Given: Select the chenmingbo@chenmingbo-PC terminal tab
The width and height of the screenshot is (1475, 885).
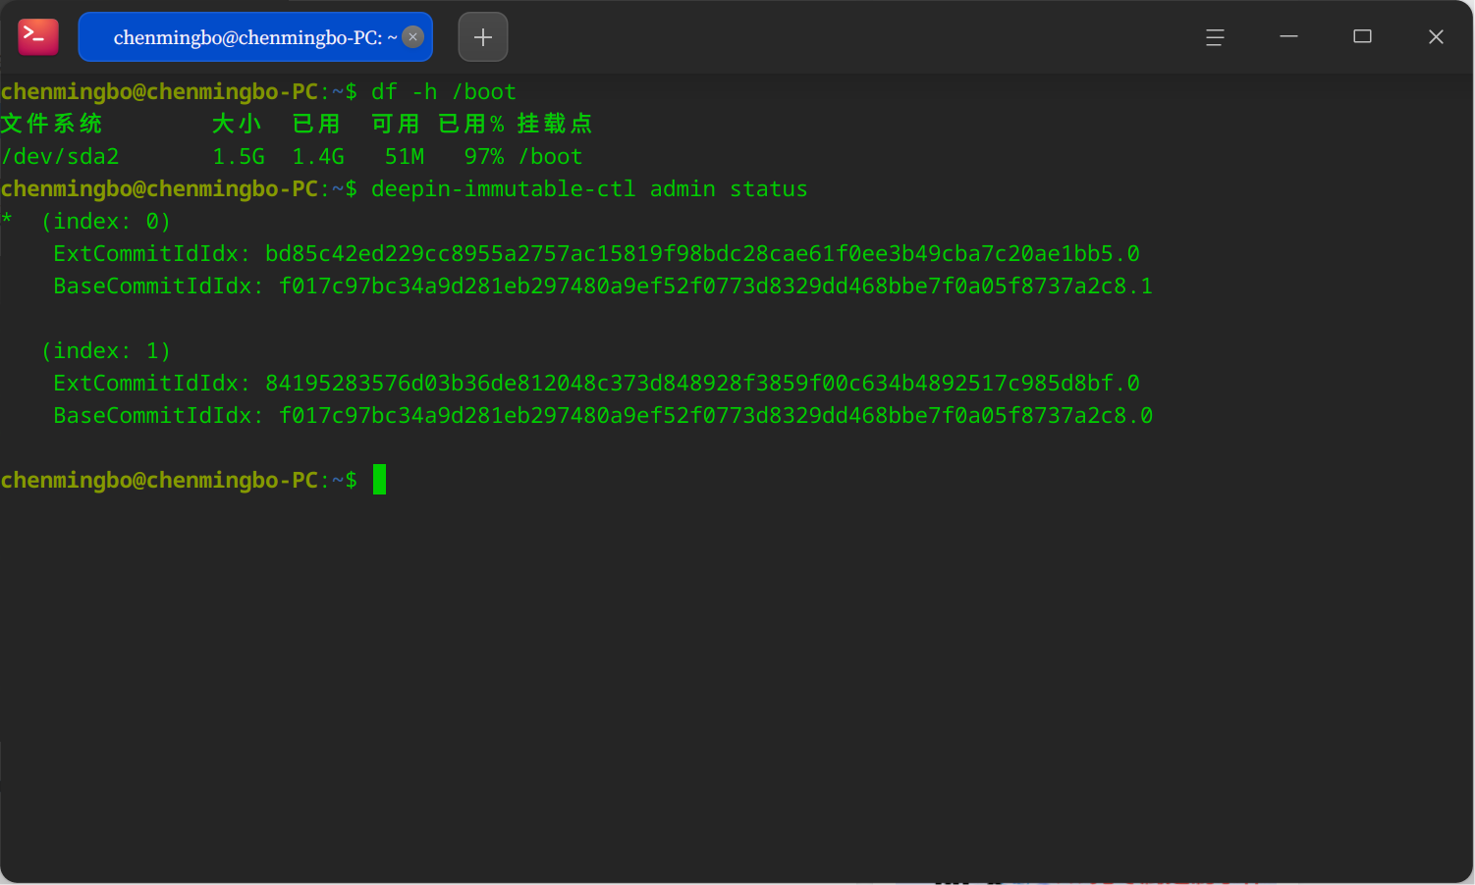Looking at the screenshot, I should click(x=255, y=37).
